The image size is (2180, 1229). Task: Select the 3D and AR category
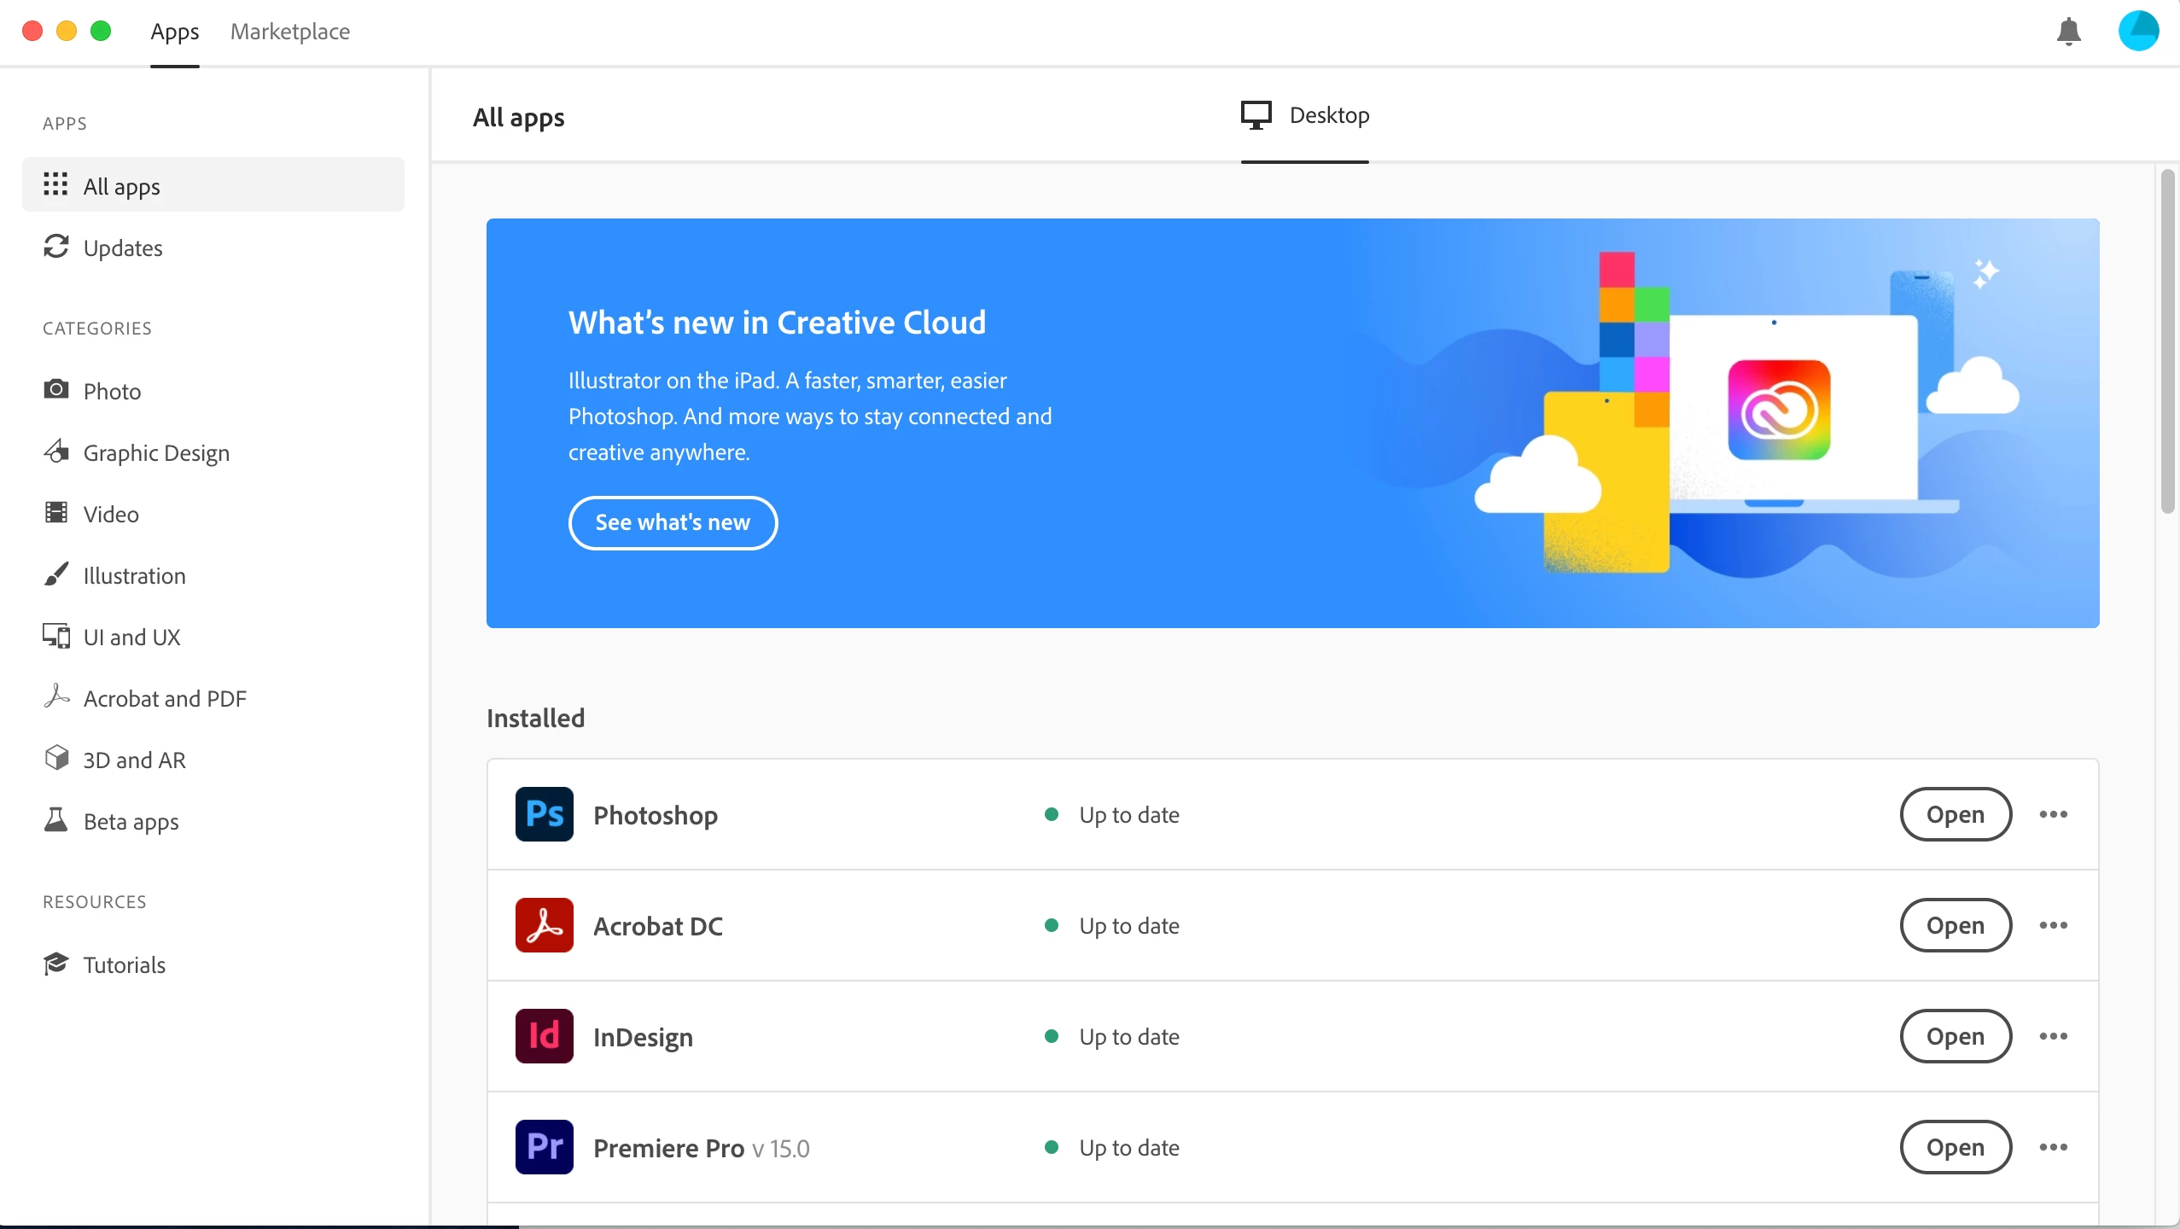pyautogui.click(x=134, y=760)
